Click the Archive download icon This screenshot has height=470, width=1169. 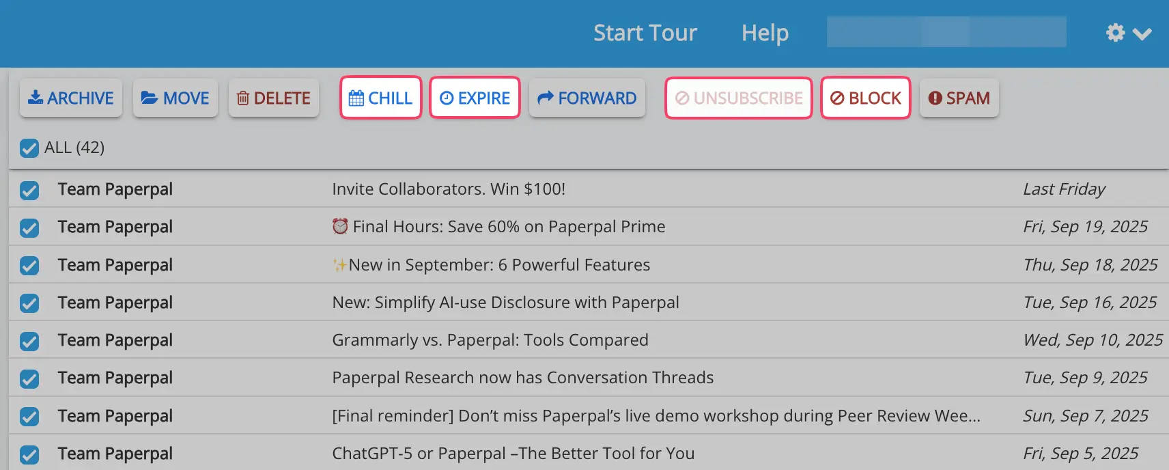tap(36, 98)
